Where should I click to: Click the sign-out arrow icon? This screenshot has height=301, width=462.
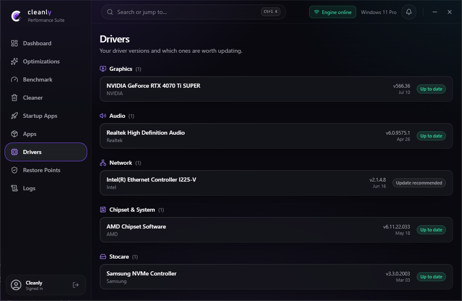click(x=76, y=285)
